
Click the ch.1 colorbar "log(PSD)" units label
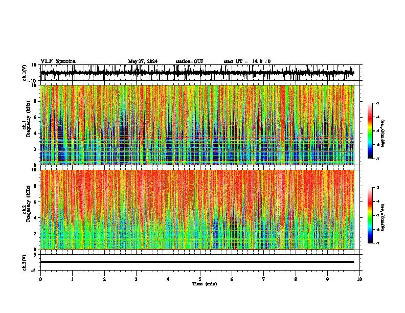pyautogui.click(x=382, y=133)
